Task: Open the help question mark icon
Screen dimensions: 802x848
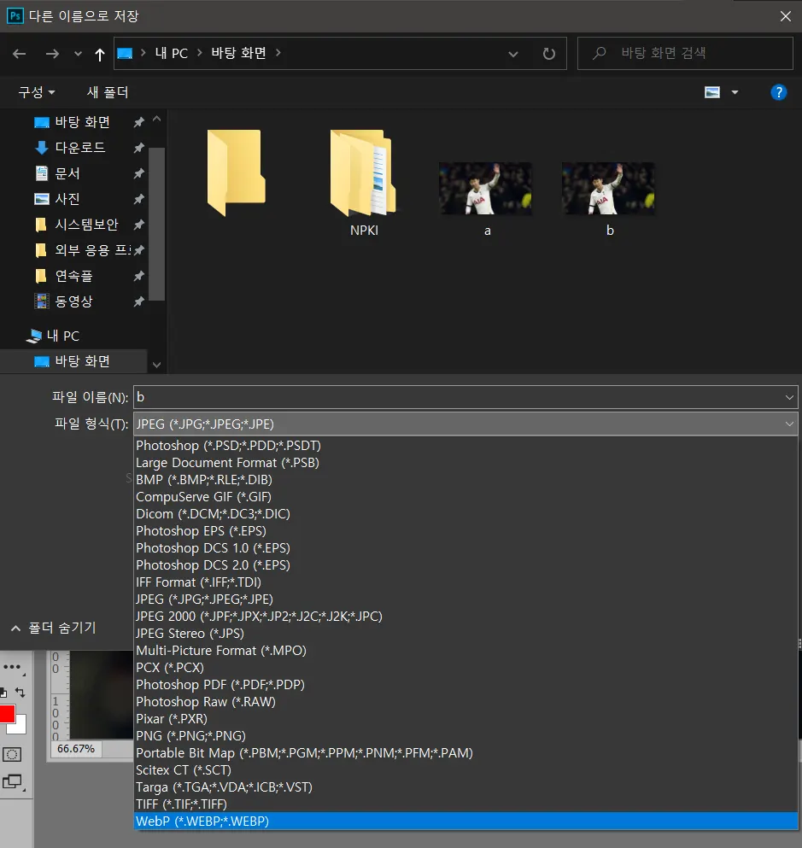Action: point(778,92)
